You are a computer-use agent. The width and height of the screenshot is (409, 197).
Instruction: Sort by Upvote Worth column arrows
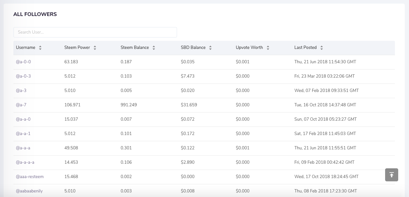(x=268, y=48)
